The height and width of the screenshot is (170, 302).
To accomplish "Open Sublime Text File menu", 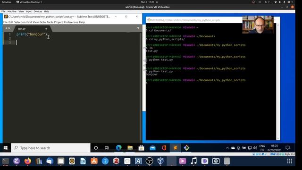I will pos(5,22).
